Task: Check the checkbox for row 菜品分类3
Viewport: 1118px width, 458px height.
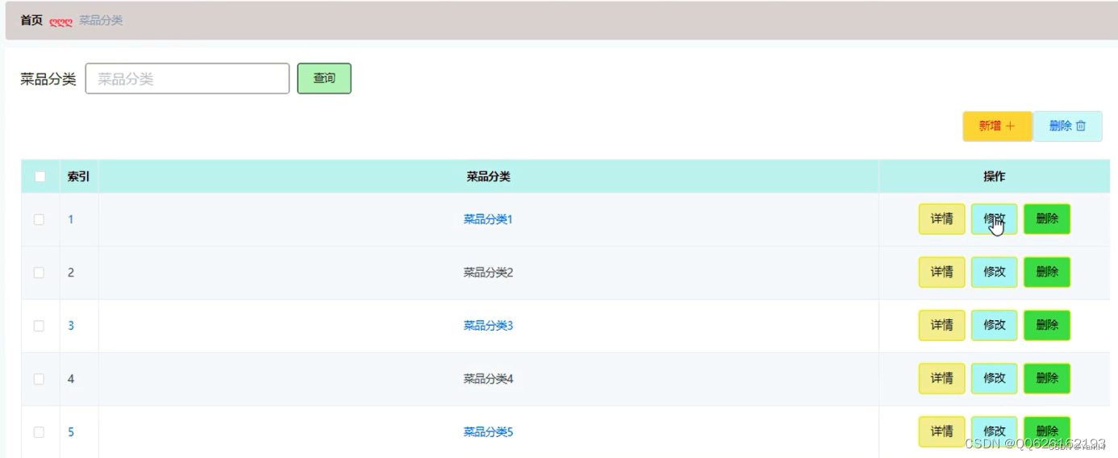Action: click(x=39, y=326)
